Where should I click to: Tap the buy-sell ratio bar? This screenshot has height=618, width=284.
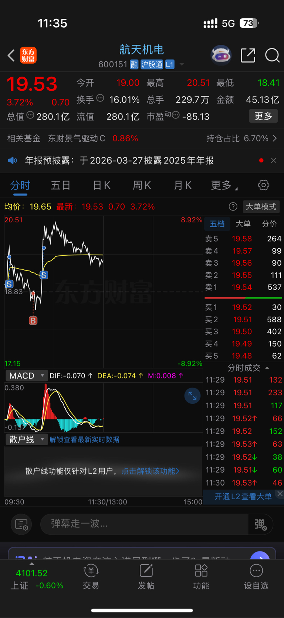(243, 298)
